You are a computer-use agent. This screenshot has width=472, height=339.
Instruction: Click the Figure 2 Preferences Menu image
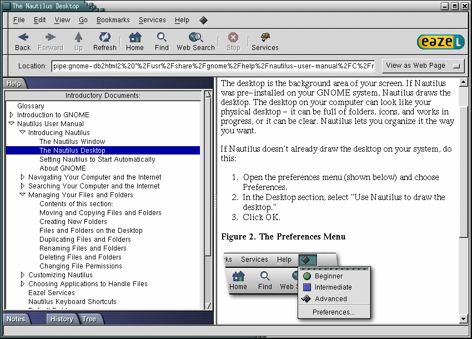[x=298, y=286]
